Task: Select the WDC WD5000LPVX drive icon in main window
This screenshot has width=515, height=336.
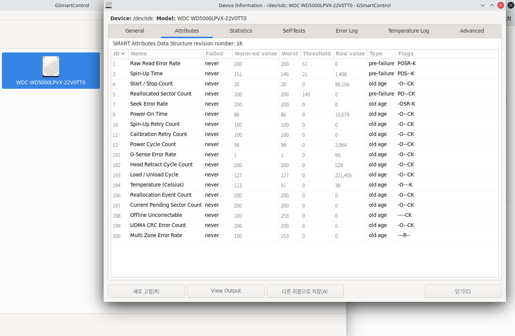Action: click(51, 70)
